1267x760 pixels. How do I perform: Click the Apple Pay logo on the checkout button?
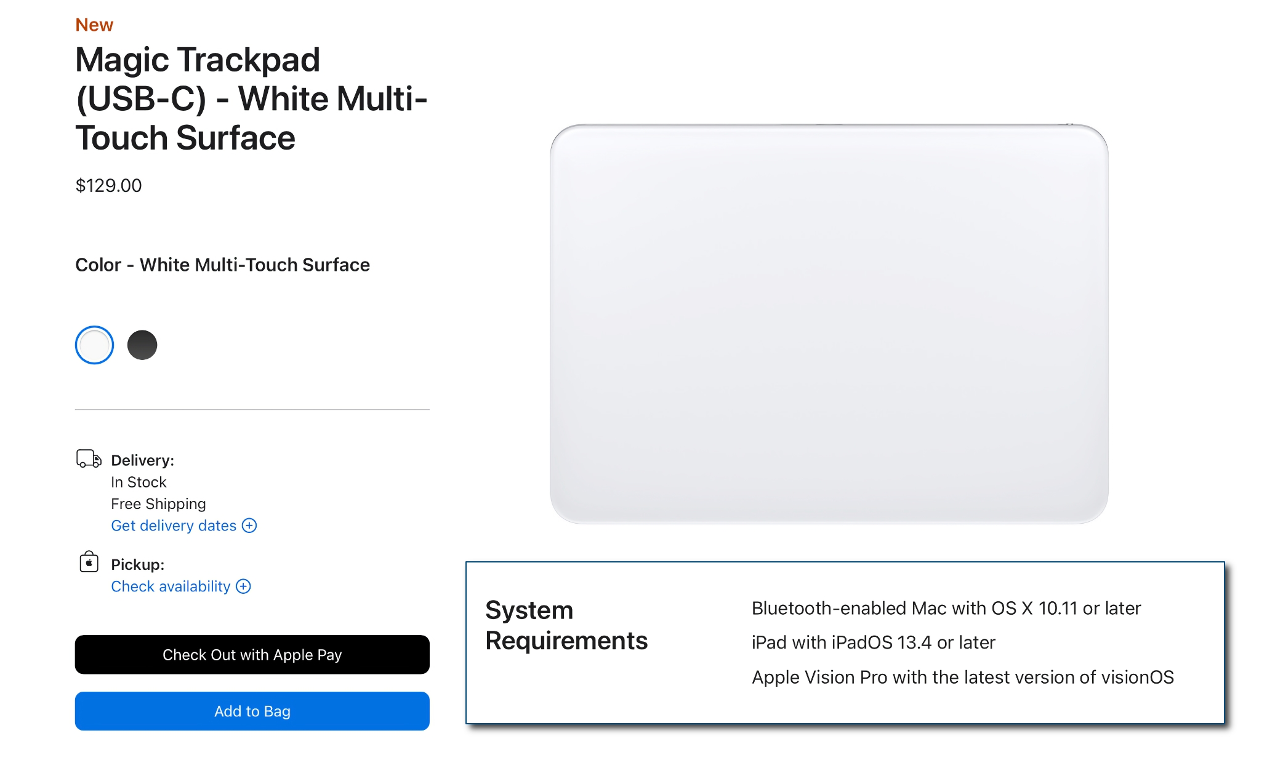pyautogui.click(x=308, y=655)
